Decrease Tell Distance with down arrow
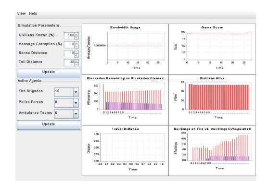 [x=77, y=64]
